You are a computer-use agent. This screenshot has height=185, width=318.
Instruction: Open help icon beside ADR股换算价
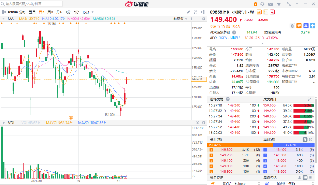coord(234,33)
